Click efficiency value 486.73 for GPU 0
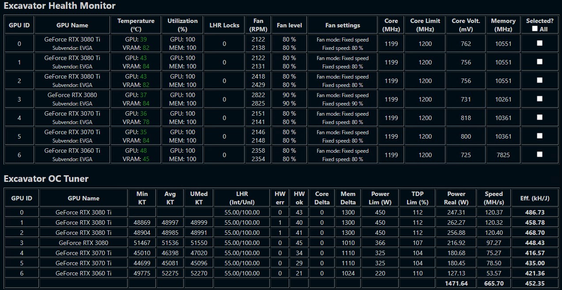 pyautogui.click(x=535, y=212)
